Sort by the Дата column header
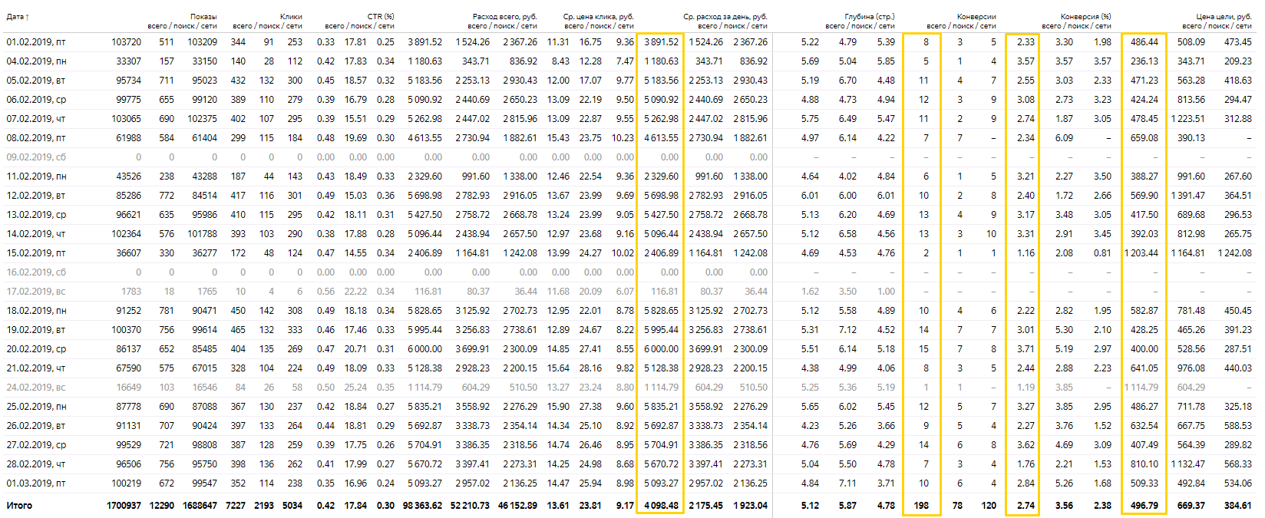Viewport: 1265px width, 518px height. click(x=18, y=16)
